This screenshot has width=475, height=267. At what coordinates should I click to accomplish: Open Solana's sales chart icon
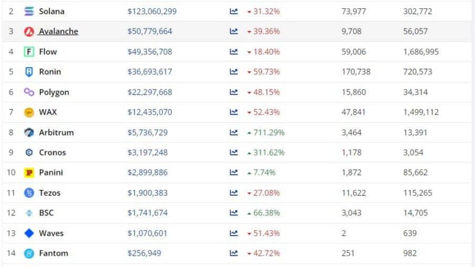coord(234,11)
